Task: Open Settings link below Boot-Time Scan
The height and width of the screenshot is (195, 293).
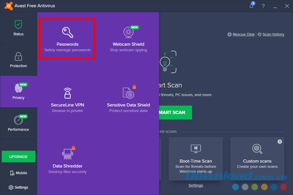Action: point(195,185)
